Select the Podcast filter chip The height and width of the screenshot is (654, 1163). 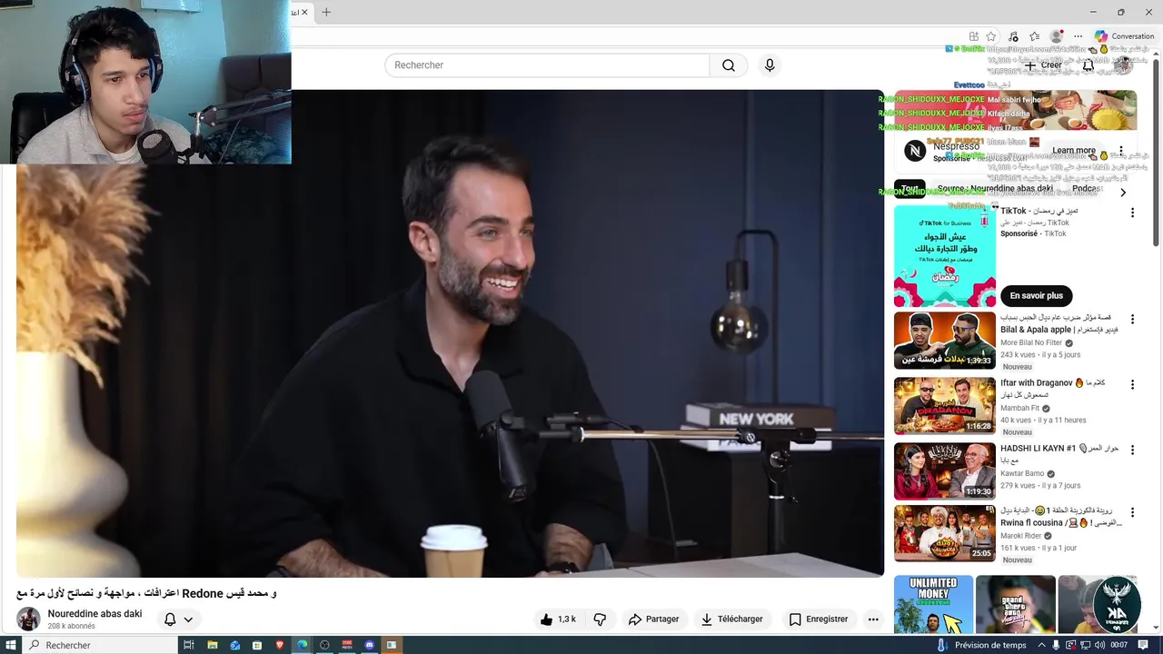click(1085, 189)
